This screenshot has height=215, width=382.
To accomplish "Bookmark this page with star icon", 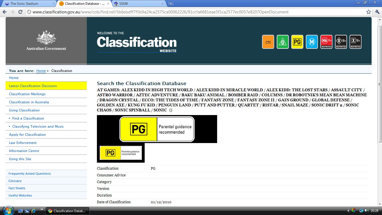I will pyautogui.click(x=369, y=12).
